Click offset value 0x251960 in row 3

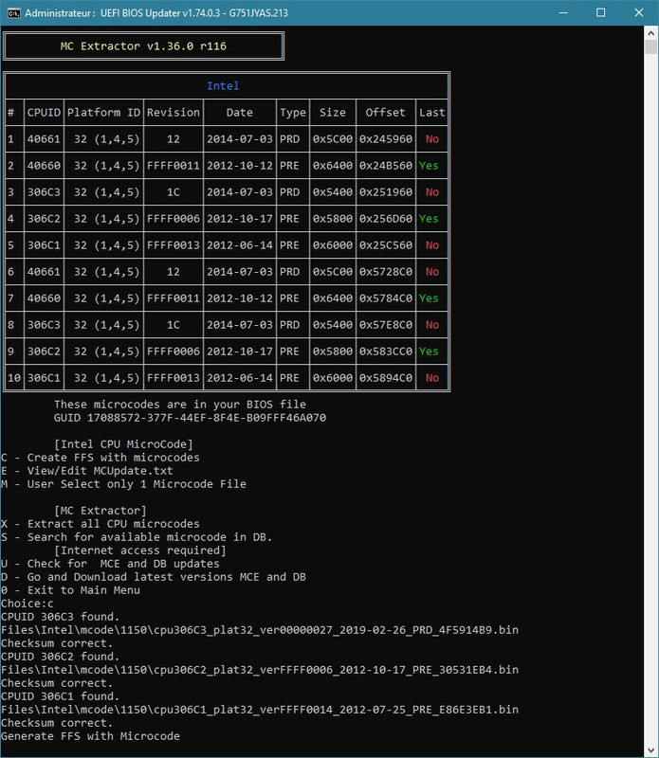tap(386, 192)
